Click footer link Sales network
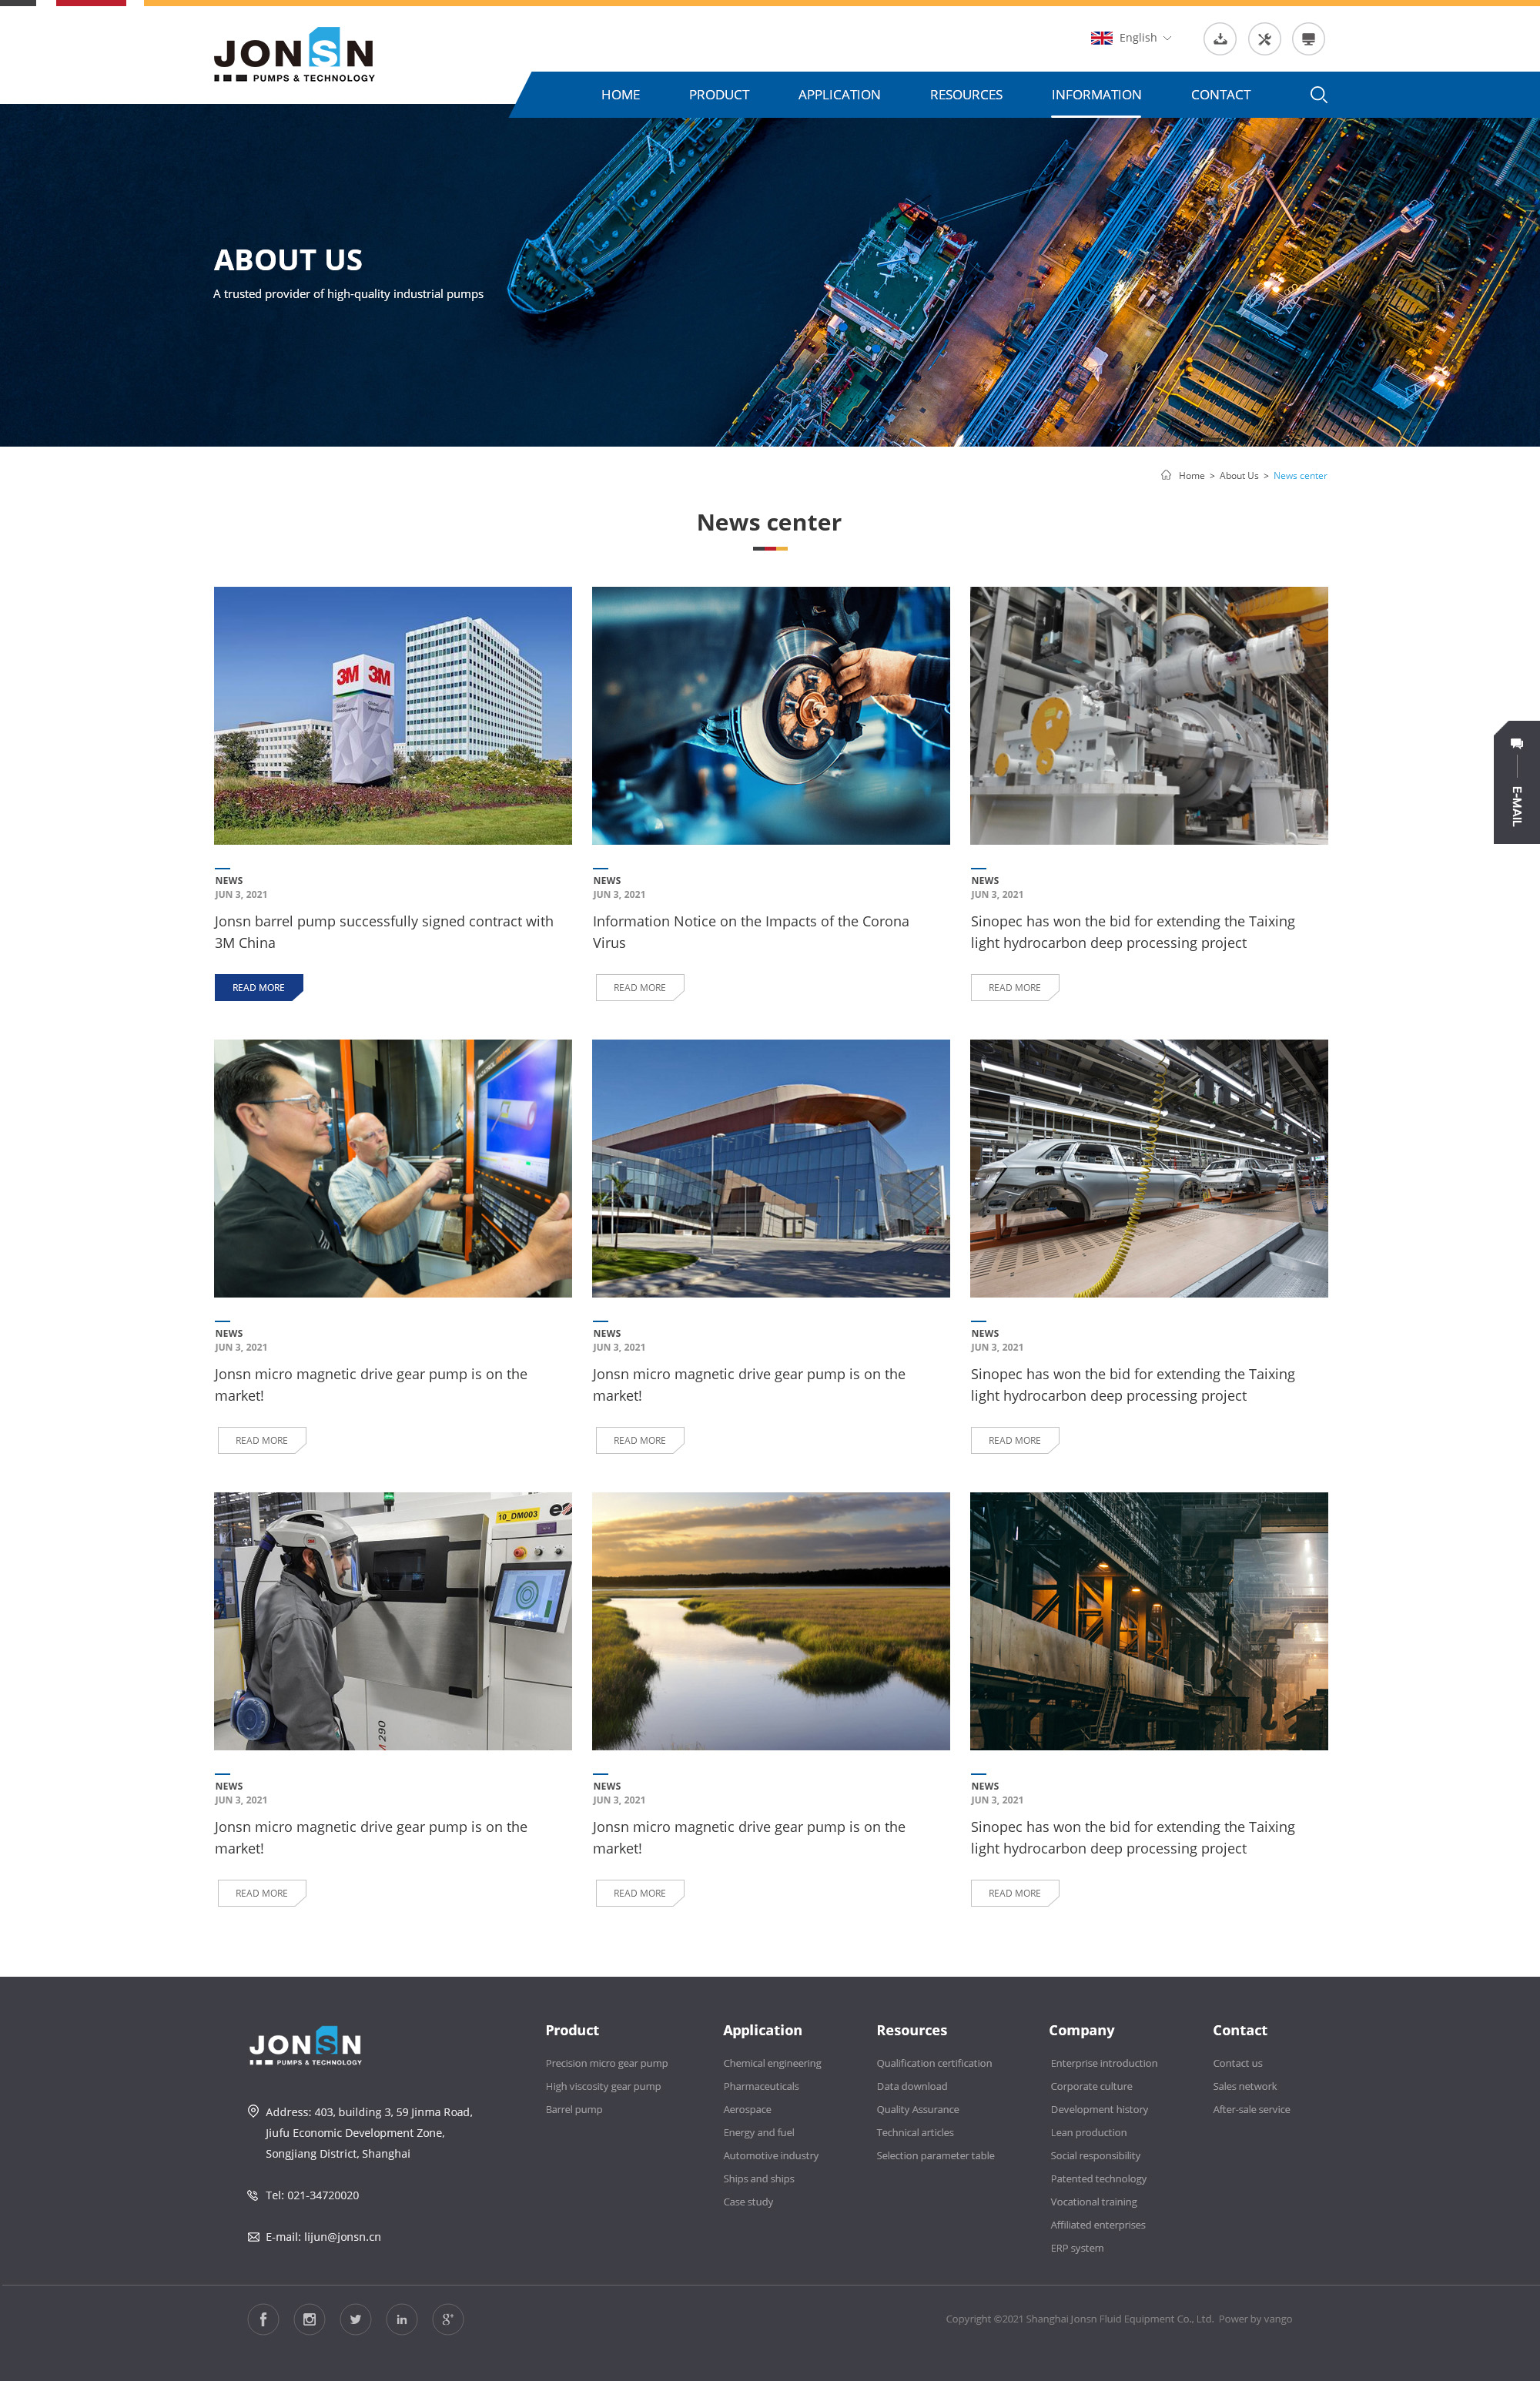This screenshot has width=1540, height=2381. tap(1245, 2086)
